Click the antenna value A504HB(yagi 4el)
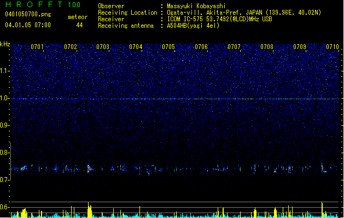Viewport: 344px width, 218px height. (193, 26)
